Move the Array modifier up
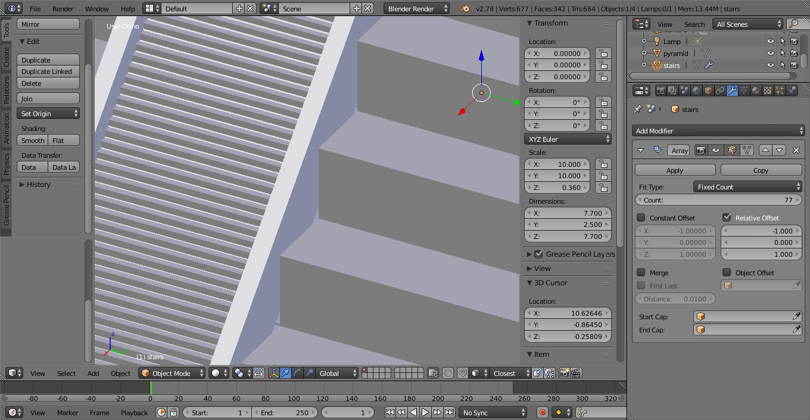Image resolution: width=810 pixels, height=420 pixels. point(766,150)
